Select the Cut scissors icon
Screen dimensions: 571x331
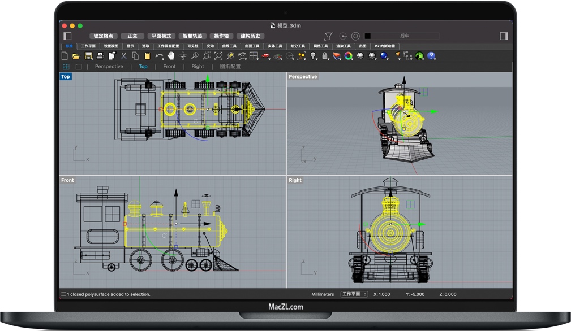[x=123, y=56]
